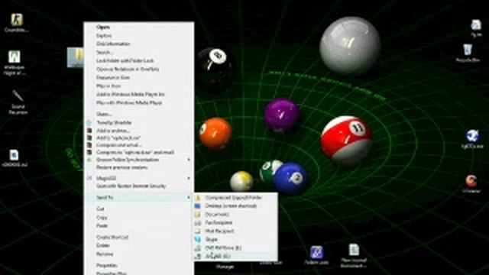The image size is (489, 275).
Task: Choose Add to archive... entry
Action: [112, 131]
